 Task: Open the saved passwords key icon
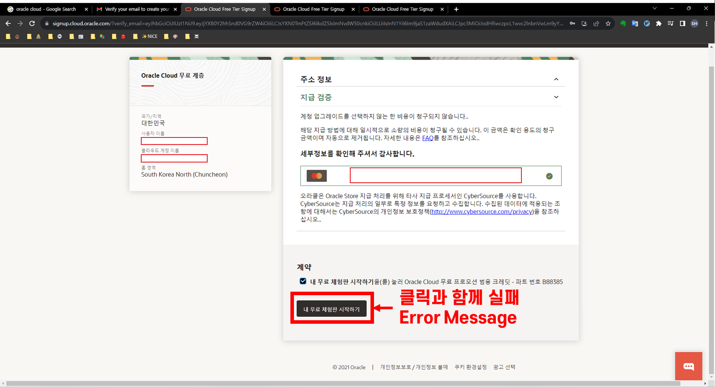click(x=572, y=23)
